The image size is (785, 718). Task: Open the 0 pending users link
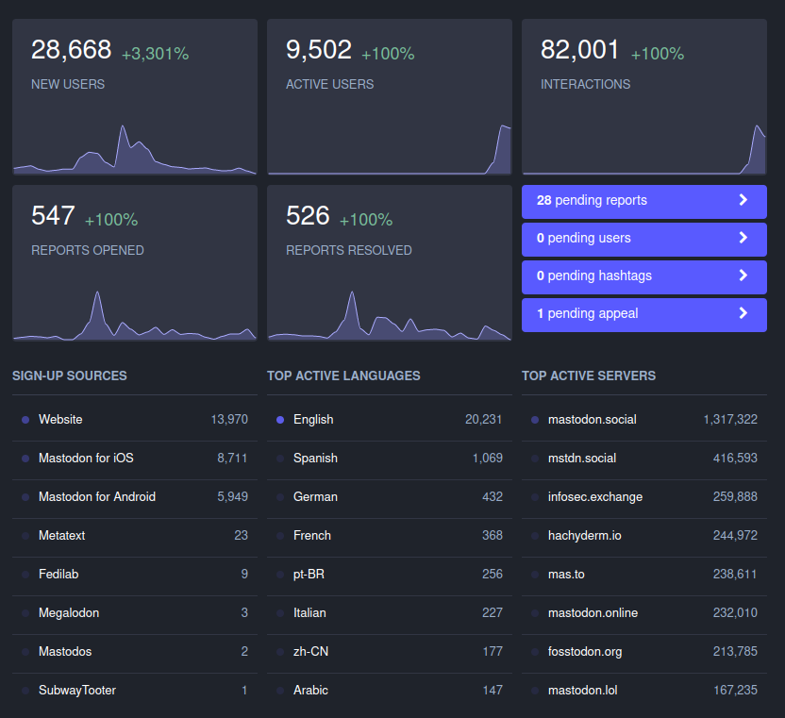(x=643, y=240)
